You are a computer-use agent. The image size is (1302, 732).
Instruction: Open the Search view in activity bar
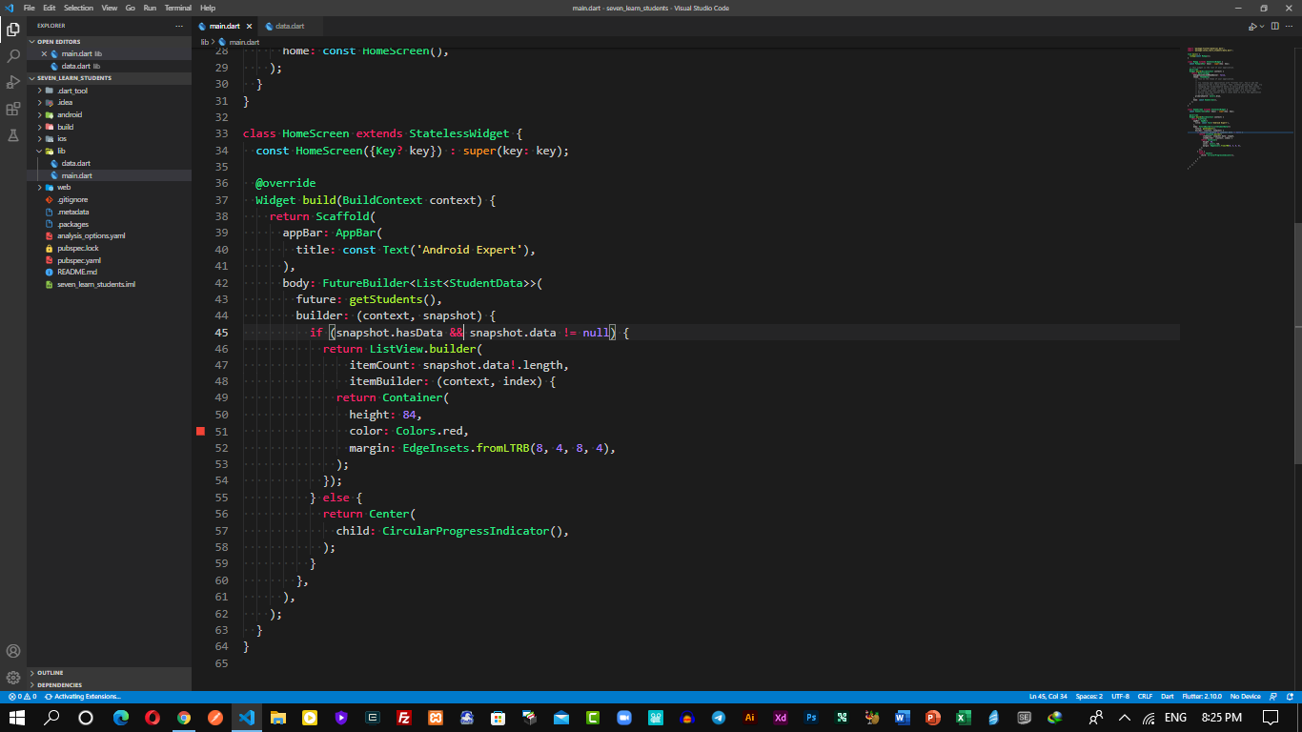click(x=13, y=56)
